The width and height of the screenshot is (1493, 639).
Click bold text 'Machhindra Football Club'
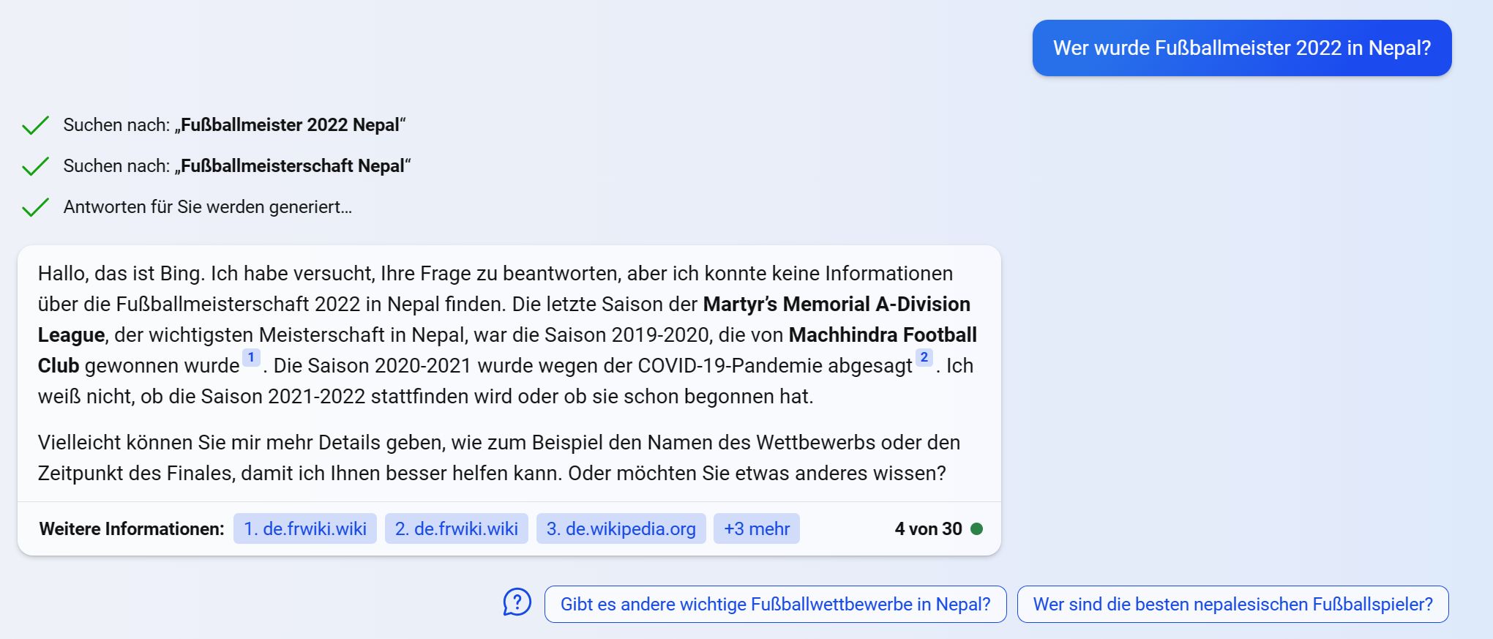(882, 335)
